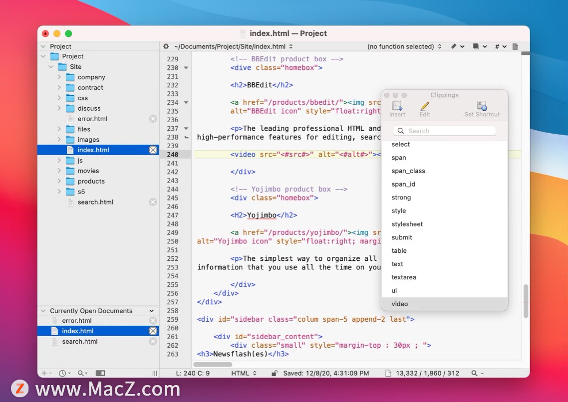Image resolution: width=568 pixels, height=402 pixels.
Task: Close search.html in Currently Open Documents
Action: pos(153,341)
